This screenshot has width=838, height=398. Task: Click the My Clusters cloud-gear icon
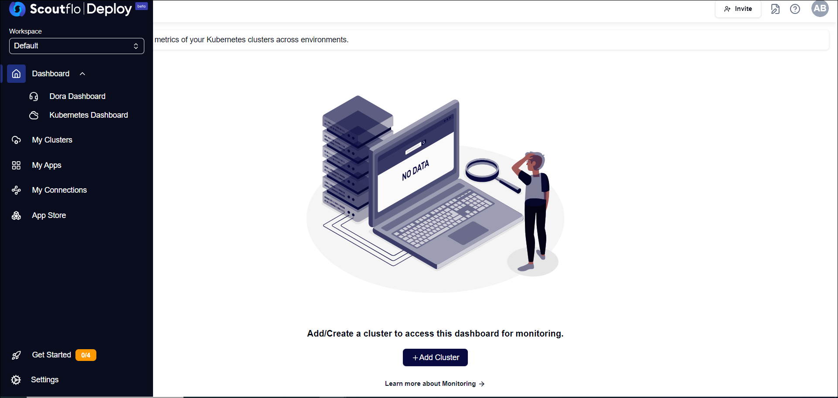tap(16, 140)
